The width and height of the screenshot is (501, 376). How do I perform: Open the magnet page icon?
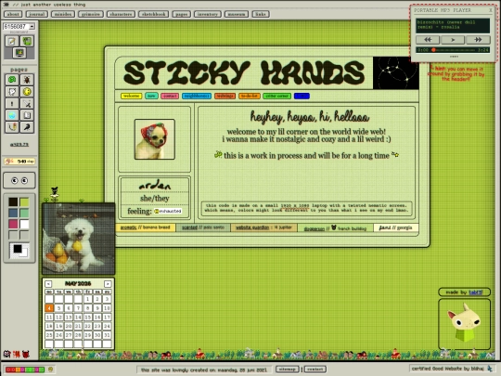pyautogui.click(x=12, y=127)
